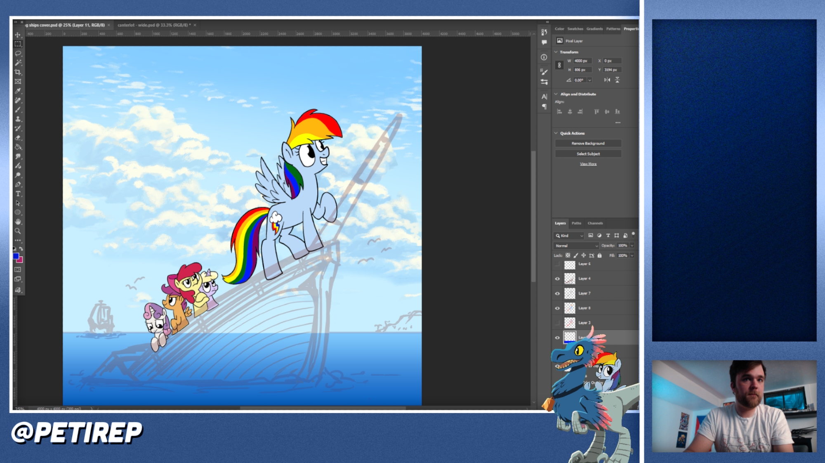Click the flip horizontal icon in Transform
The height and width of the screenshot is (463, 825).
[607, 80]
